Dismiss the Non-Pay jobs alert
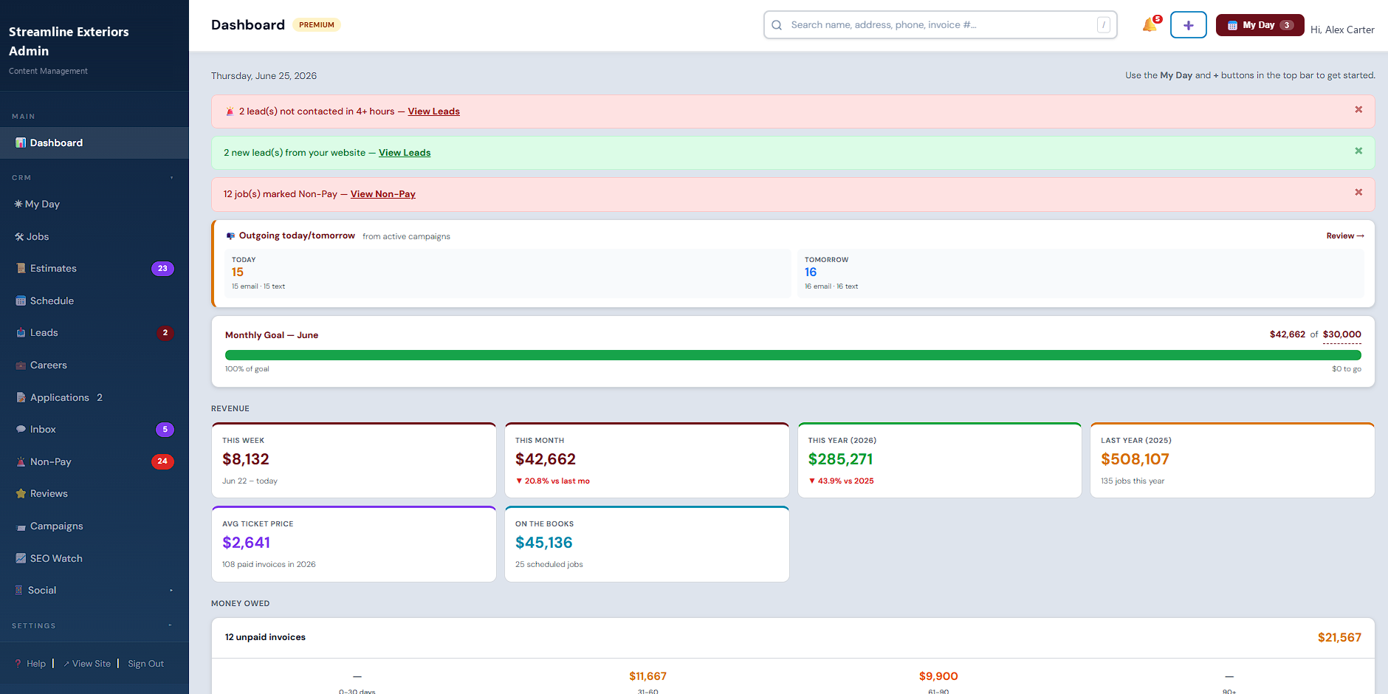Image resolution: width=1388 pixels, height=694 pixels. click(1358, 192)
